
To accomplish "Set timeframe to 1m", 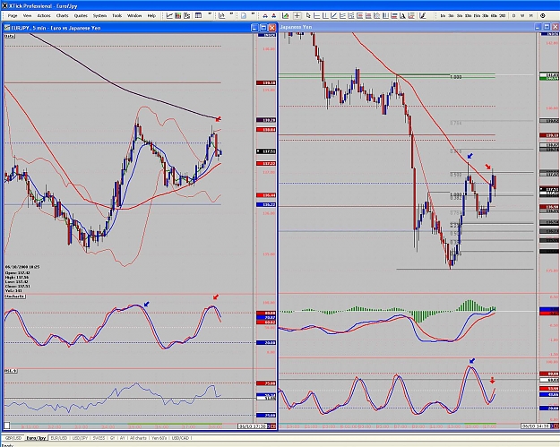I will pos(443,16).
